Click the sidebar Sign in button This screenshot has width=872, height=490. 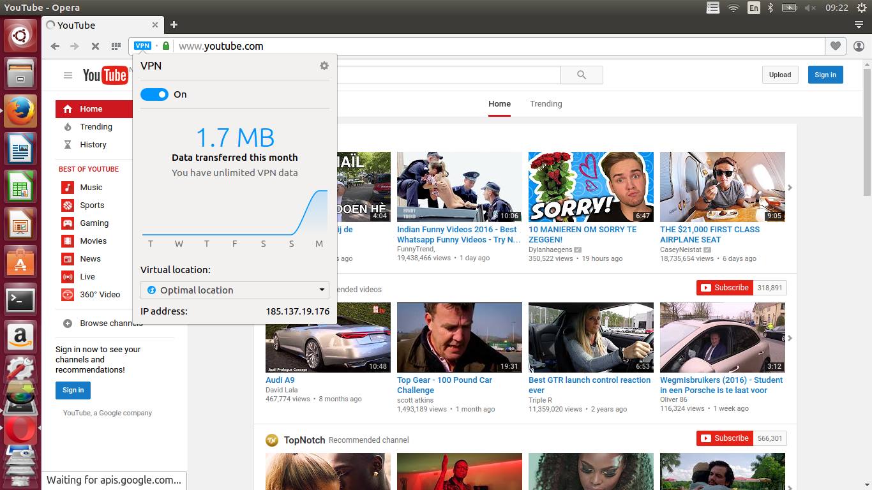(73, 390)
